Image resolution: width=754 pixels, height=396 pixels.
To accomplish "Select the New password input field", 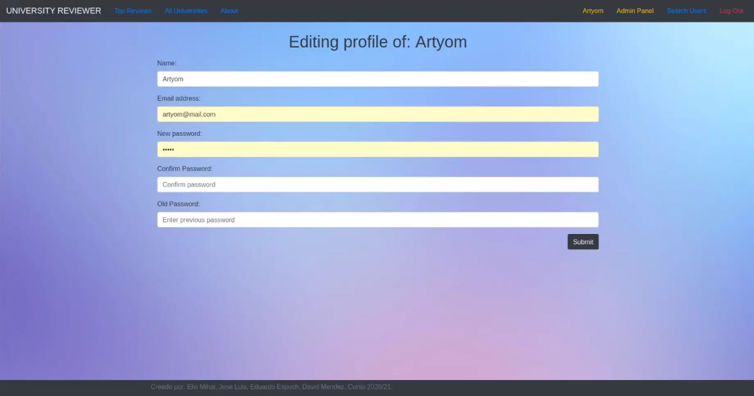I will coord(378,149).
